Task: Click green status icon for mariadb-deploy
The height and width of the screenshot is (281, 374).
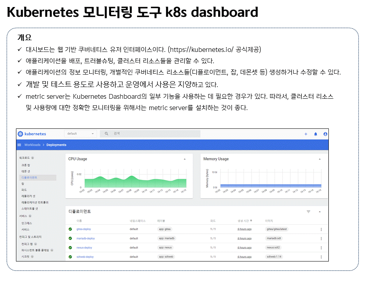Action: (70, 238)
